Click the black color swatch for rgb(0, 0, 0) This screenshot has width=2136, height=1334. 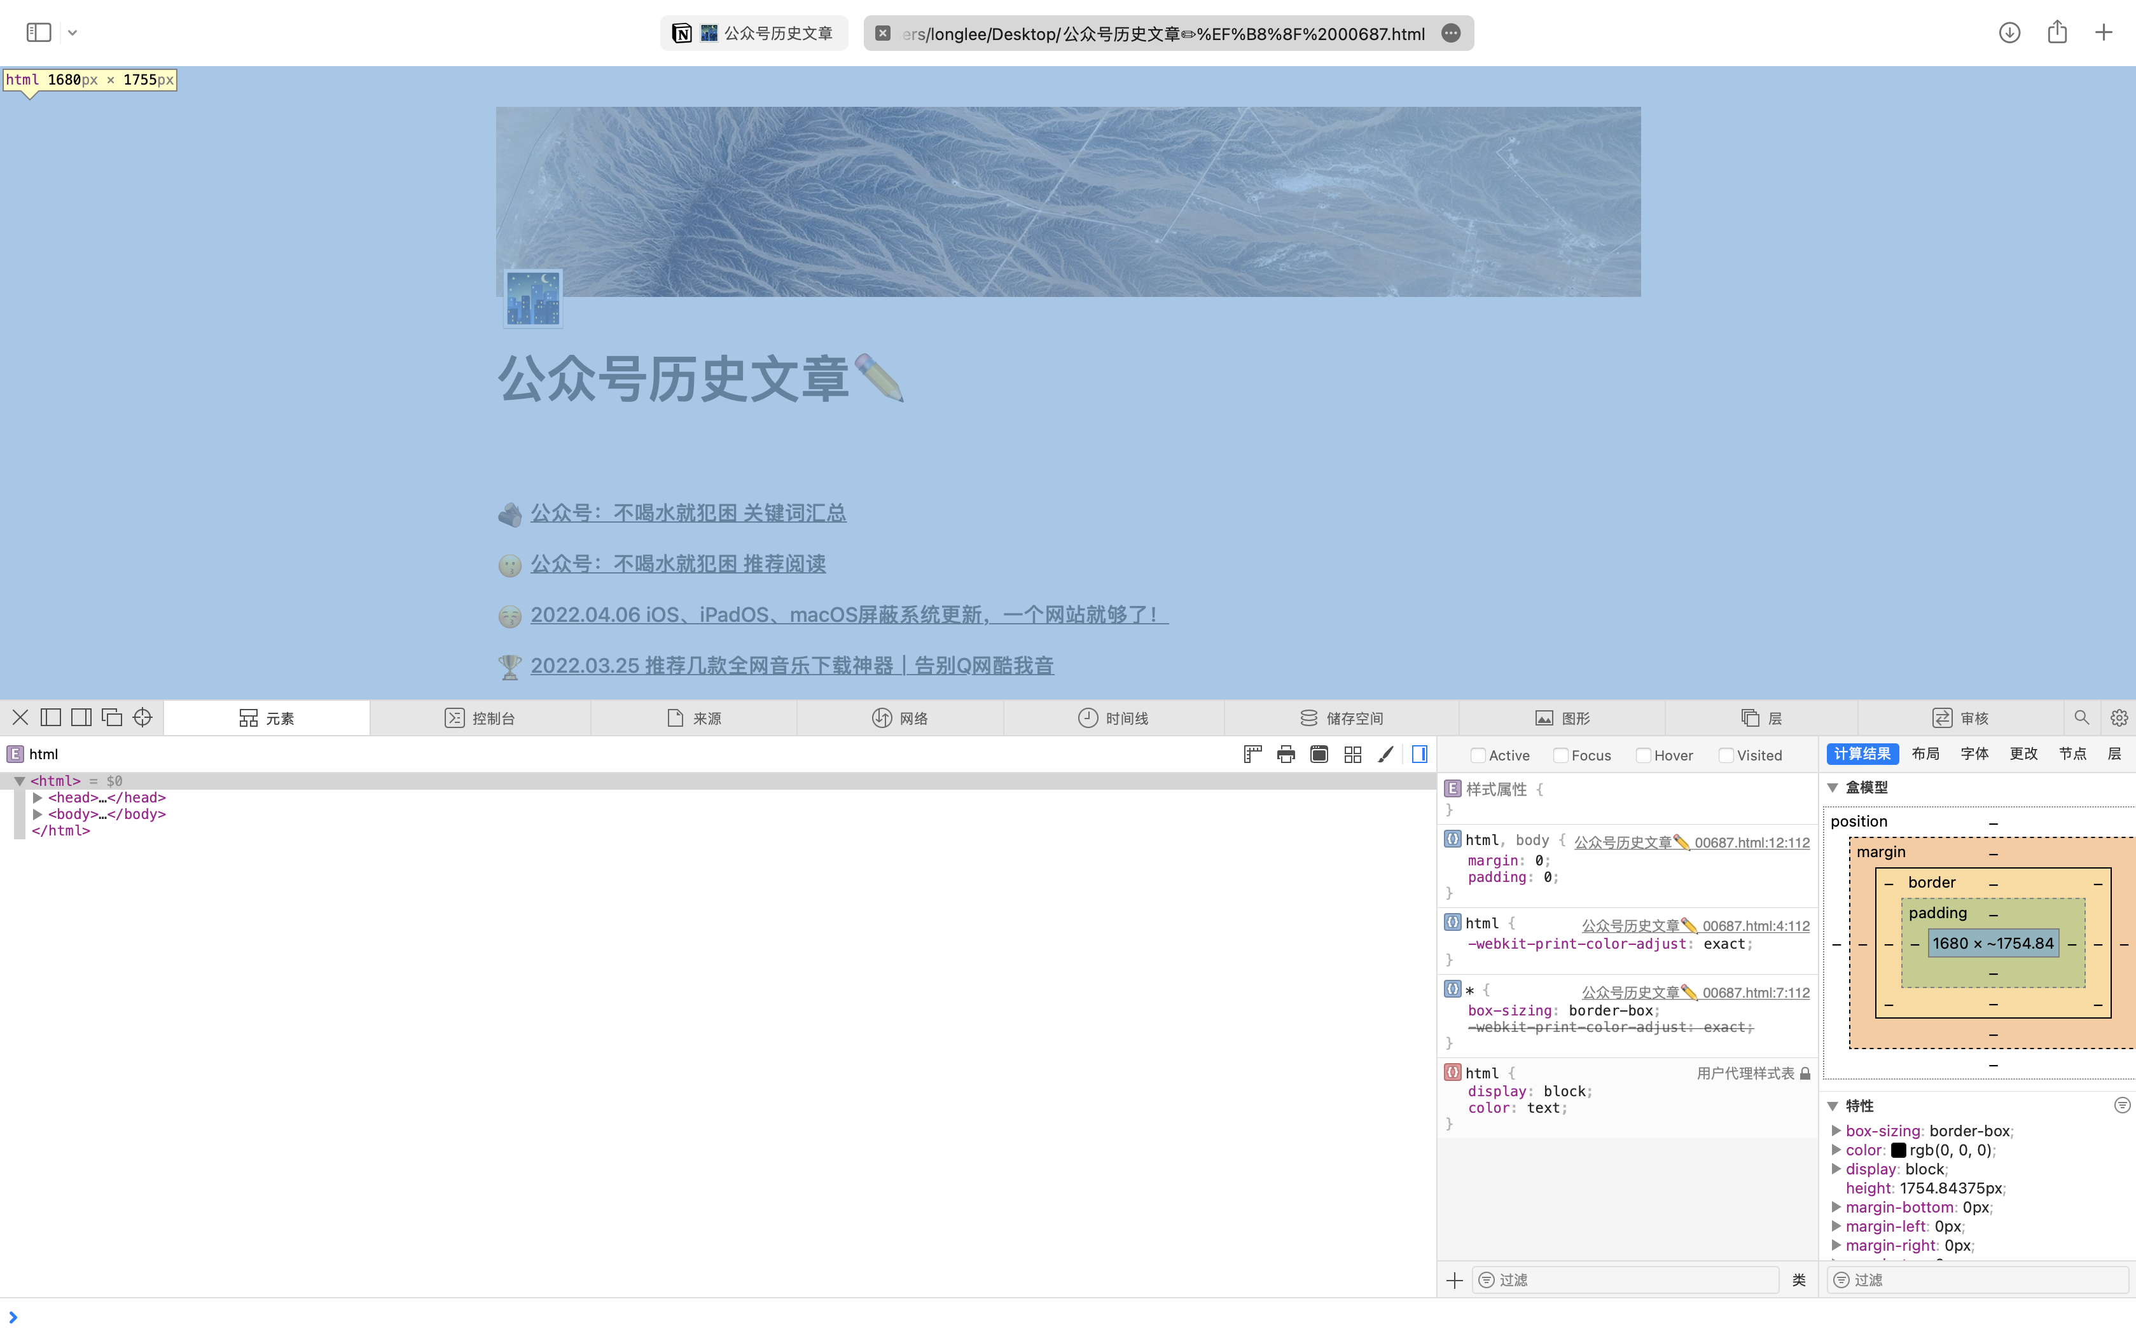pos(1899,1150)
